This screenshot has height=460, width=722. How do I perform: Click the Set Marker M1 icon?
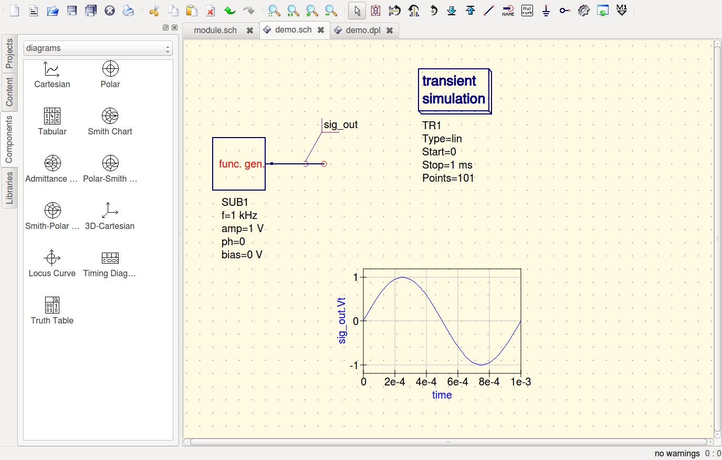pos(622,11)
